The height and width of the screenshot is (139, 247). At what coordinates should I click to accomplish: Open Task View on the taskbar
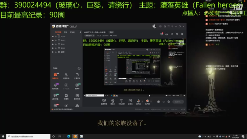(x=60, y=136)
